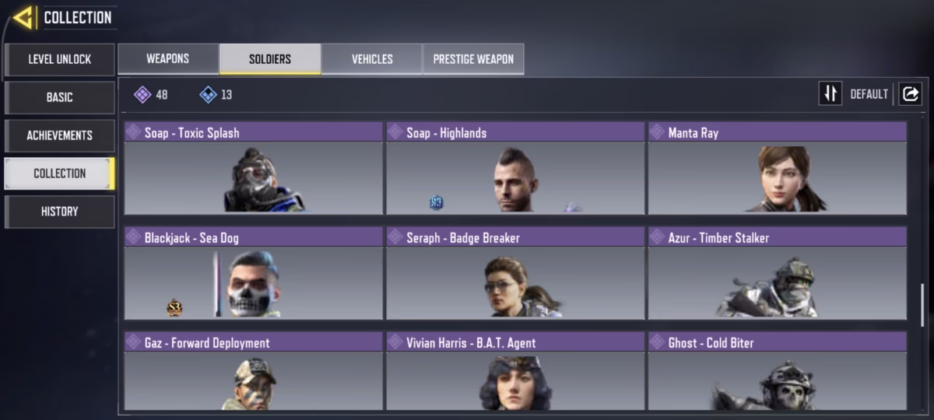934x420 pixels.
Task: Click the yellow back arrow icon
Action: (x=23, y=17)
